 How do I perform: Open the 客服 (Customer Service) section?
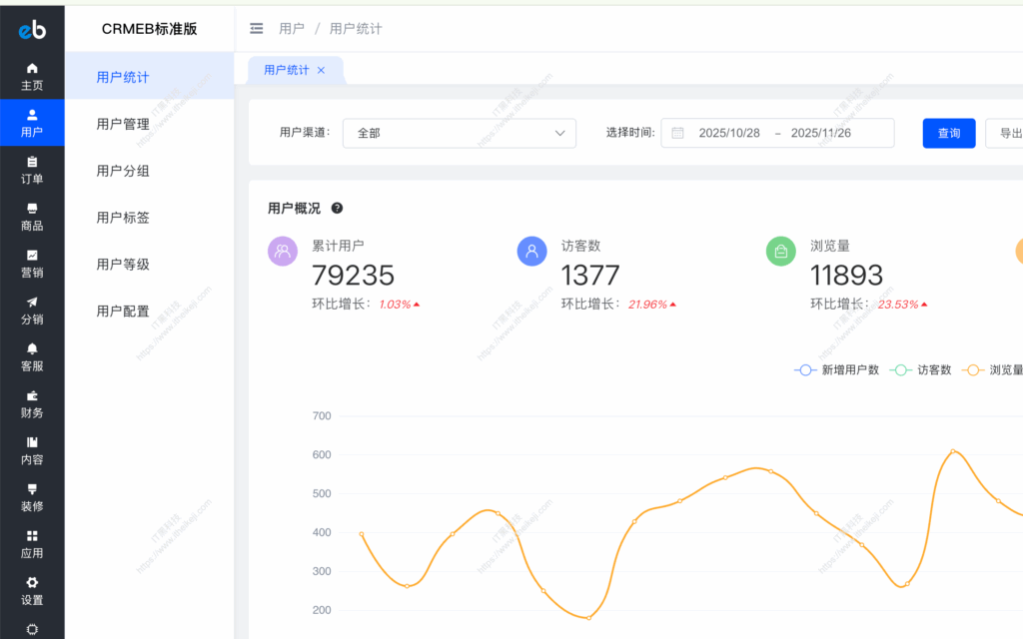pyautogui.click(x=32, y=357)
